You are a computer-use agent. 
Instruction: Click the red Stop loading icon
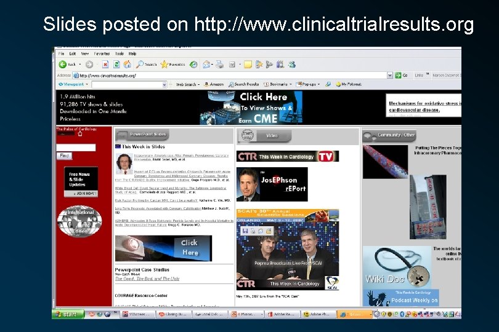click(x=105, y=65)
